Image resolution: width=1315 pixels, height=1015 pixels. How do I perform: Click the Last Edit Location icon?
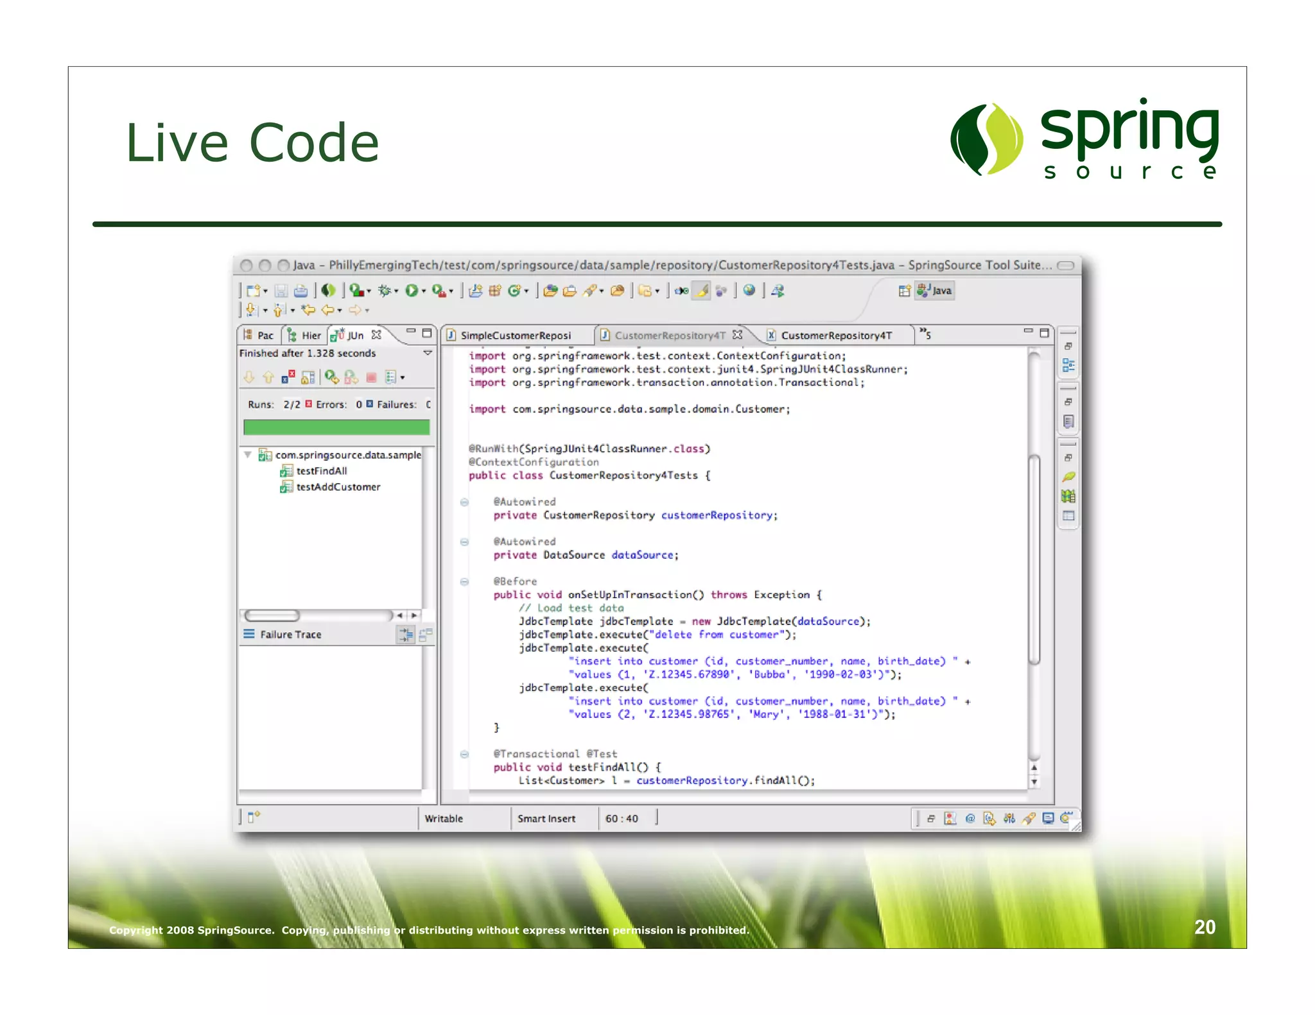(x=309, y=310)
